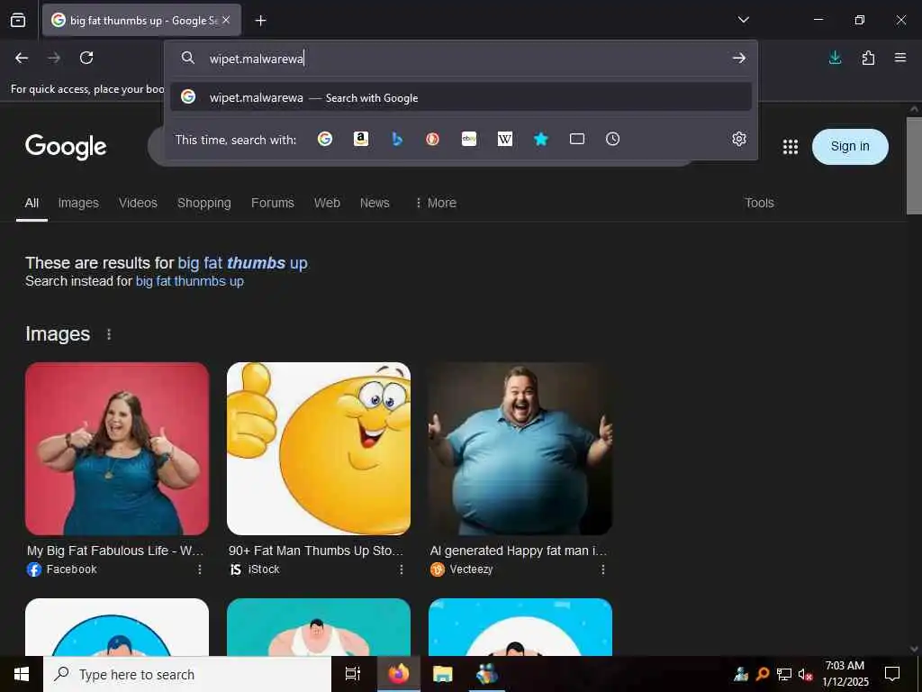Viewport: 922px width, 692px height.
Task: Click the go arrow in address bar
Action: click(x=739, y=58)
